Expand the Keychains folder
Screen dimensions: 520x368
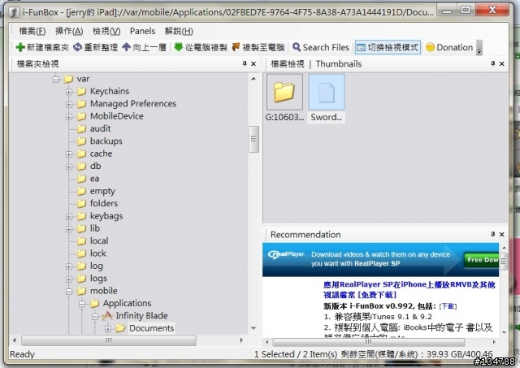pyautogui.click(x=68, y=92)
